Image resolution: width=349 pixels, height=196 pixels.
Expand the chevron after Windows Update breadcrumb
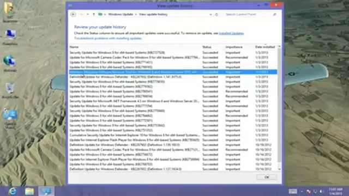pyautogui.click(x=136, y=15)
